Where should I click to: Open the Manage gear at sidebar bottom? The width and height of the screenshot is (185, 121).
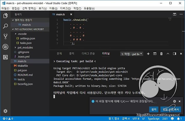click(x=5, y=111)
